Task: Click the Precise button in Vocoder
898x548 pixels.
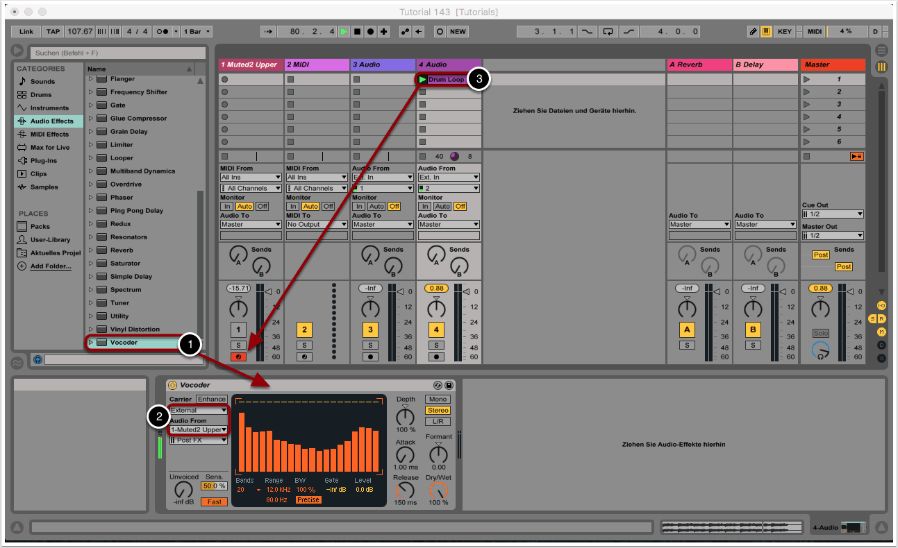Action: point(308,499)
